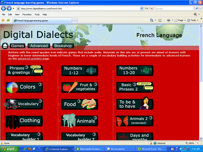The height and width of the screenshot is (152, 203).
Task: Click the 4 Internet Explorer taskbar group
Action: point(59,149)
